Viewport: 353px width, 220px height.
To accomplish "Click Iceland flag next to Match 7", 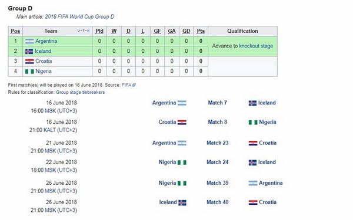I will (x=252, y=103).
